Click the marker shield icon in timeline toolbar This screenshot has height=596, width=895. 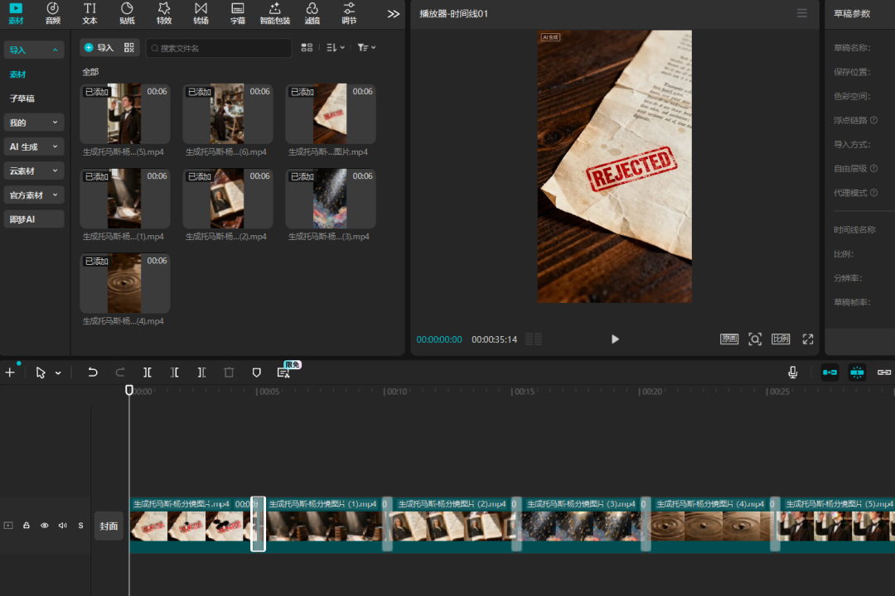257,372
